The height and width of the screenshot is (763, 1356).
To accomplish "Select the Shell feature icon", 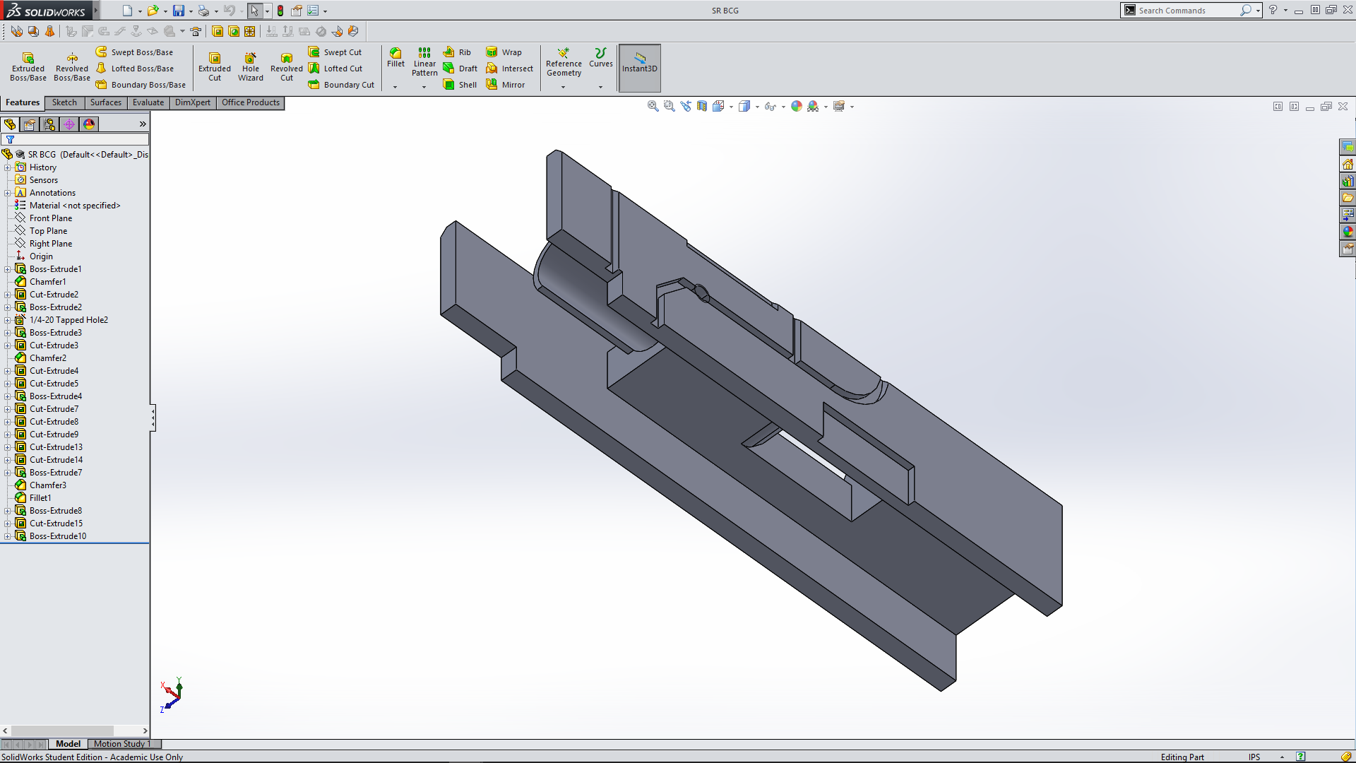I will pyautogui.click(x=449, y=85).
